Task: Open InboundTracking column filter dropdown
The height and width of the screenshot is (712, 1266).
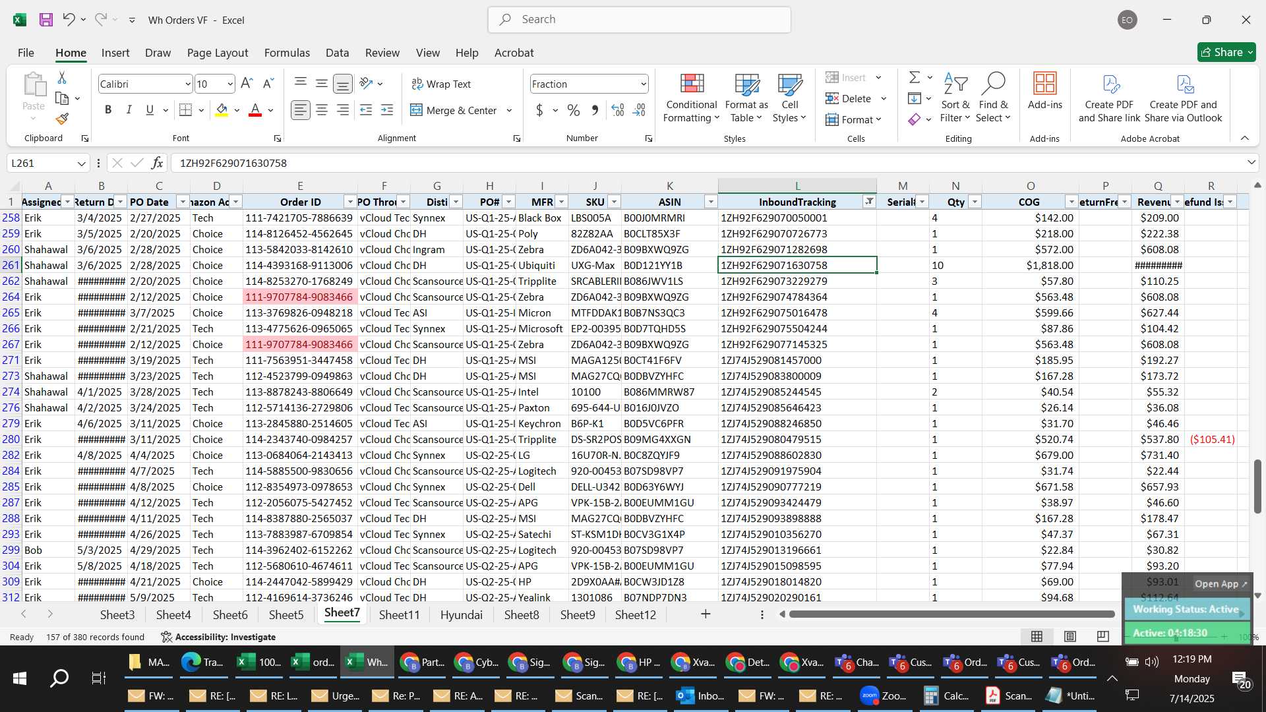Action: coord(869,202)
